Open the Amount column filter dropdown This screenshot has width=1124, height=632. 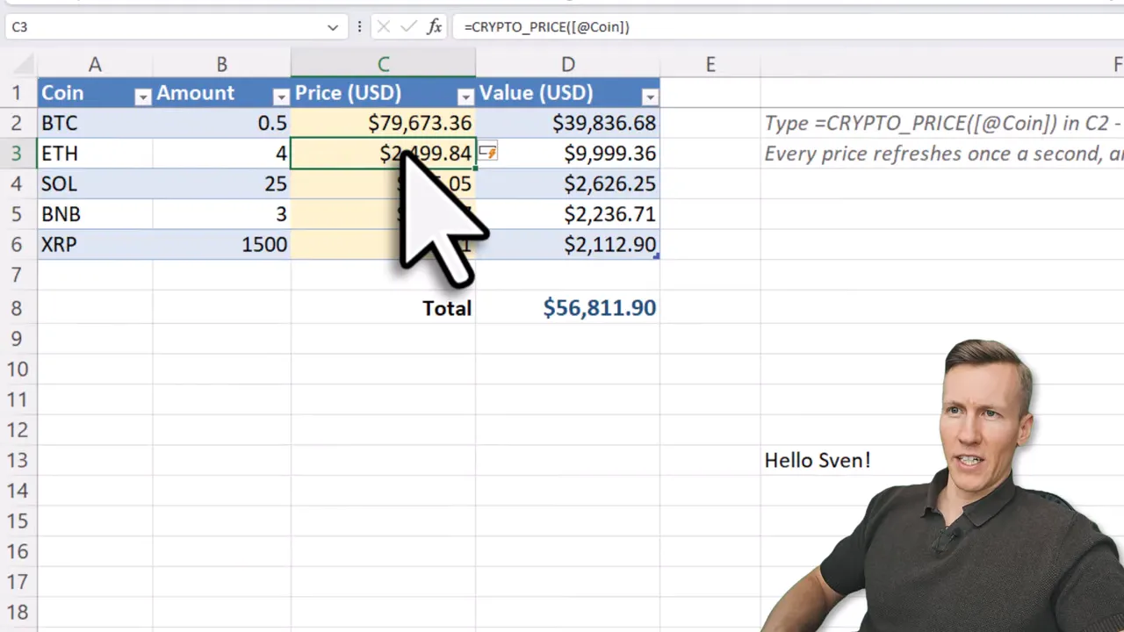(281, 97)
